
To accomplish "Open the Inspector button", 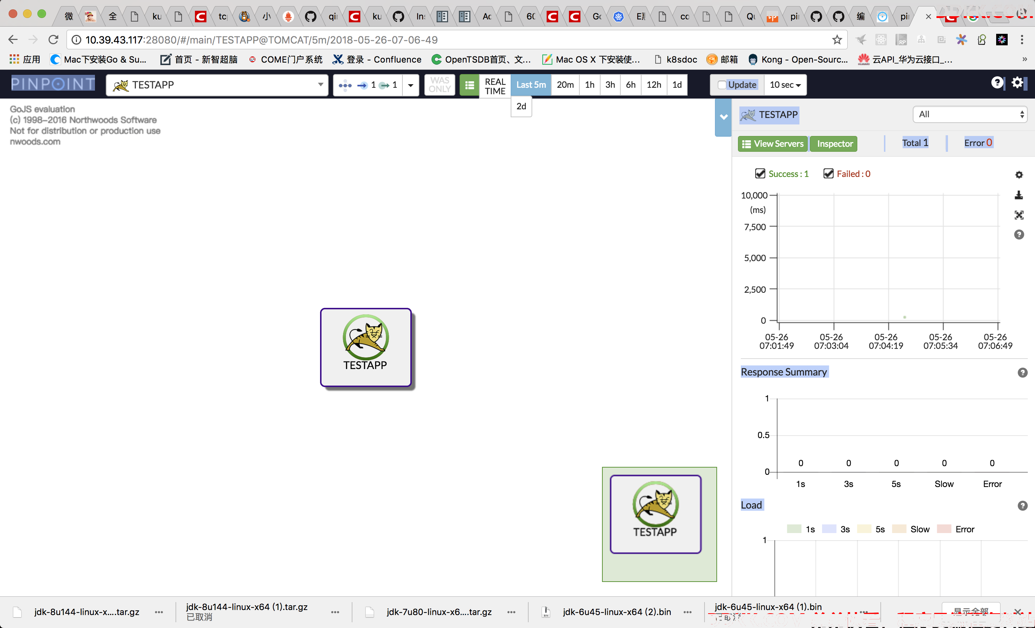I will [834, 144].
